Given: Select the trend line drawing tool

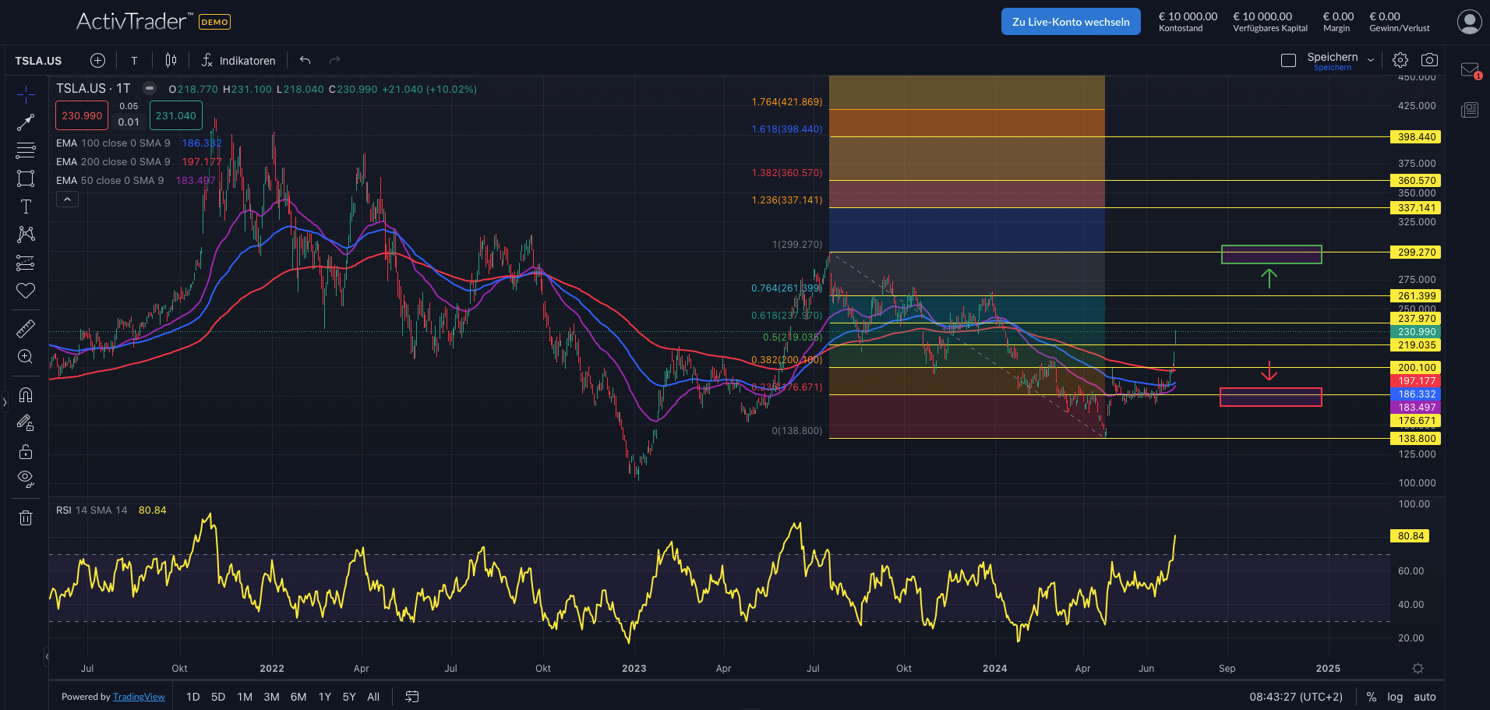Looking at the screenshot, I should 26,122.
